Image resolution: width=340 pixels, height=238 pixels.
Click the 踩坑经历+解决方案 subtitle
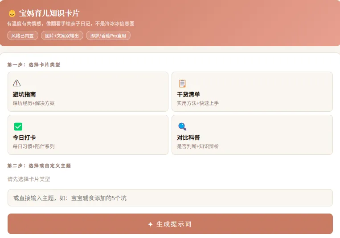(33, 103)
